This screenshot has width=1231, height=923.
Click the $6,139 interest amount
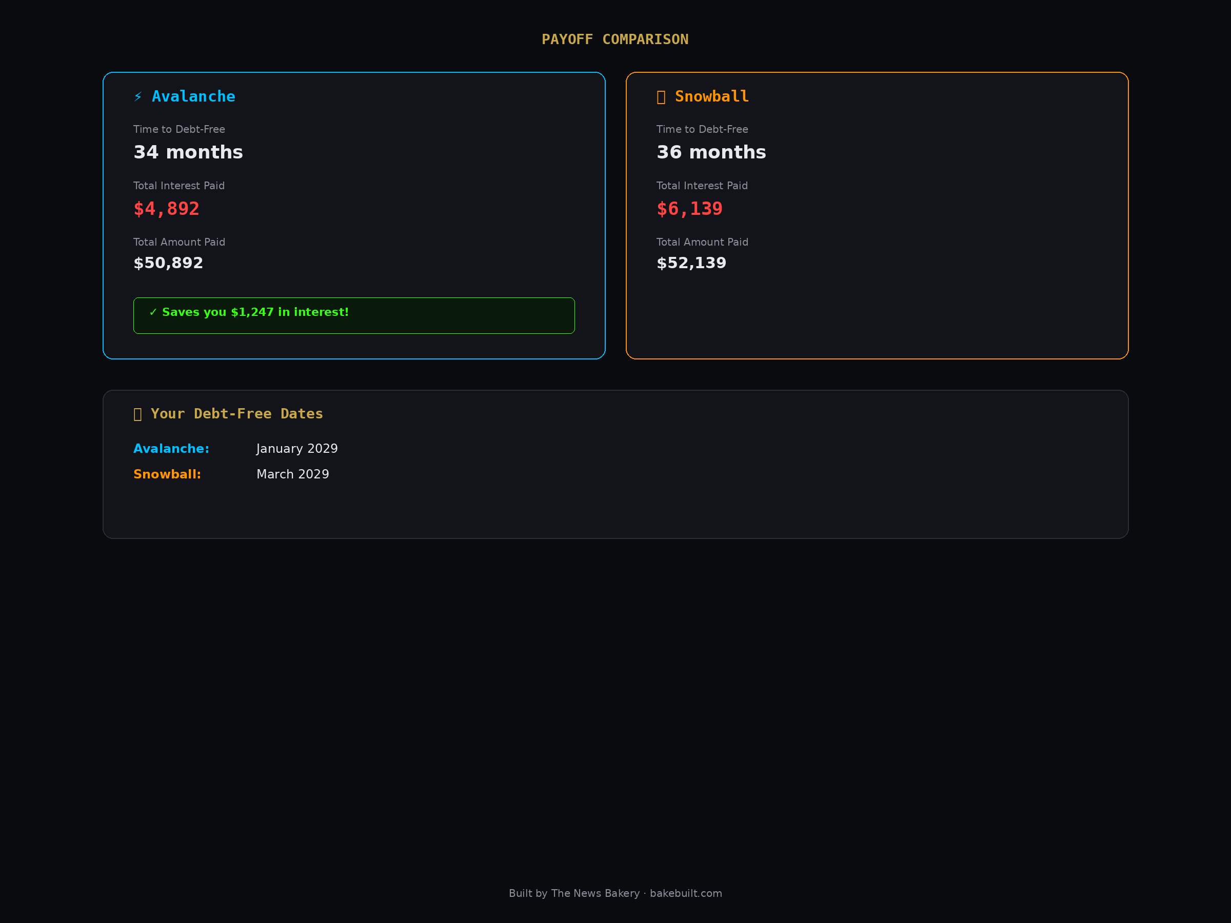point(689,209)
